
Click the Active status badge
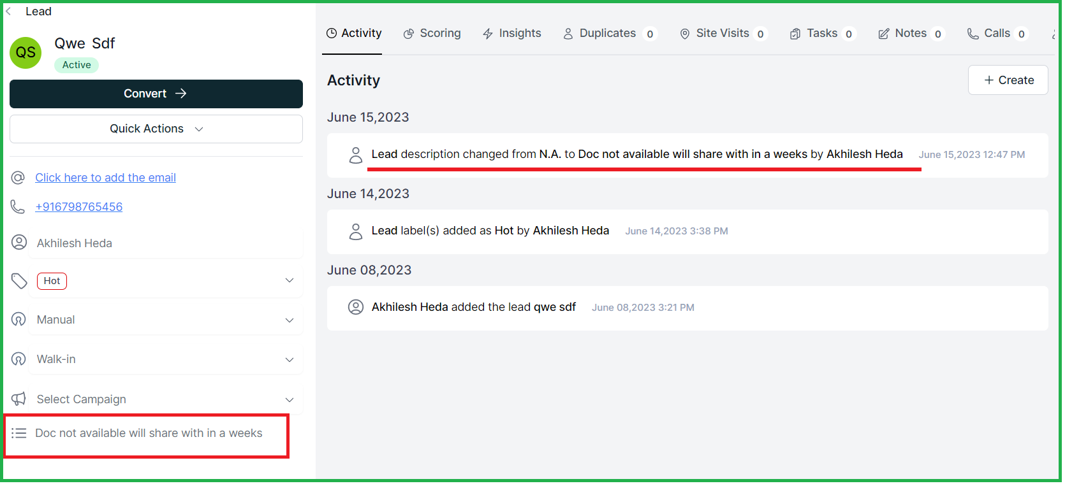coord(77,65)
